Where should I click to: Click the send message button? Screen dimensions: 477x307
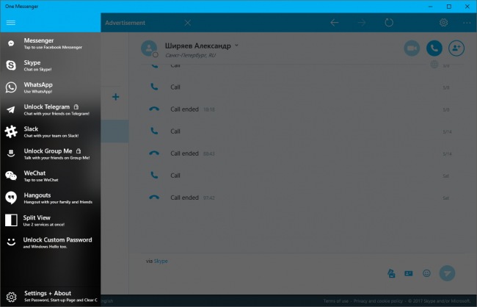click(447, 273)
